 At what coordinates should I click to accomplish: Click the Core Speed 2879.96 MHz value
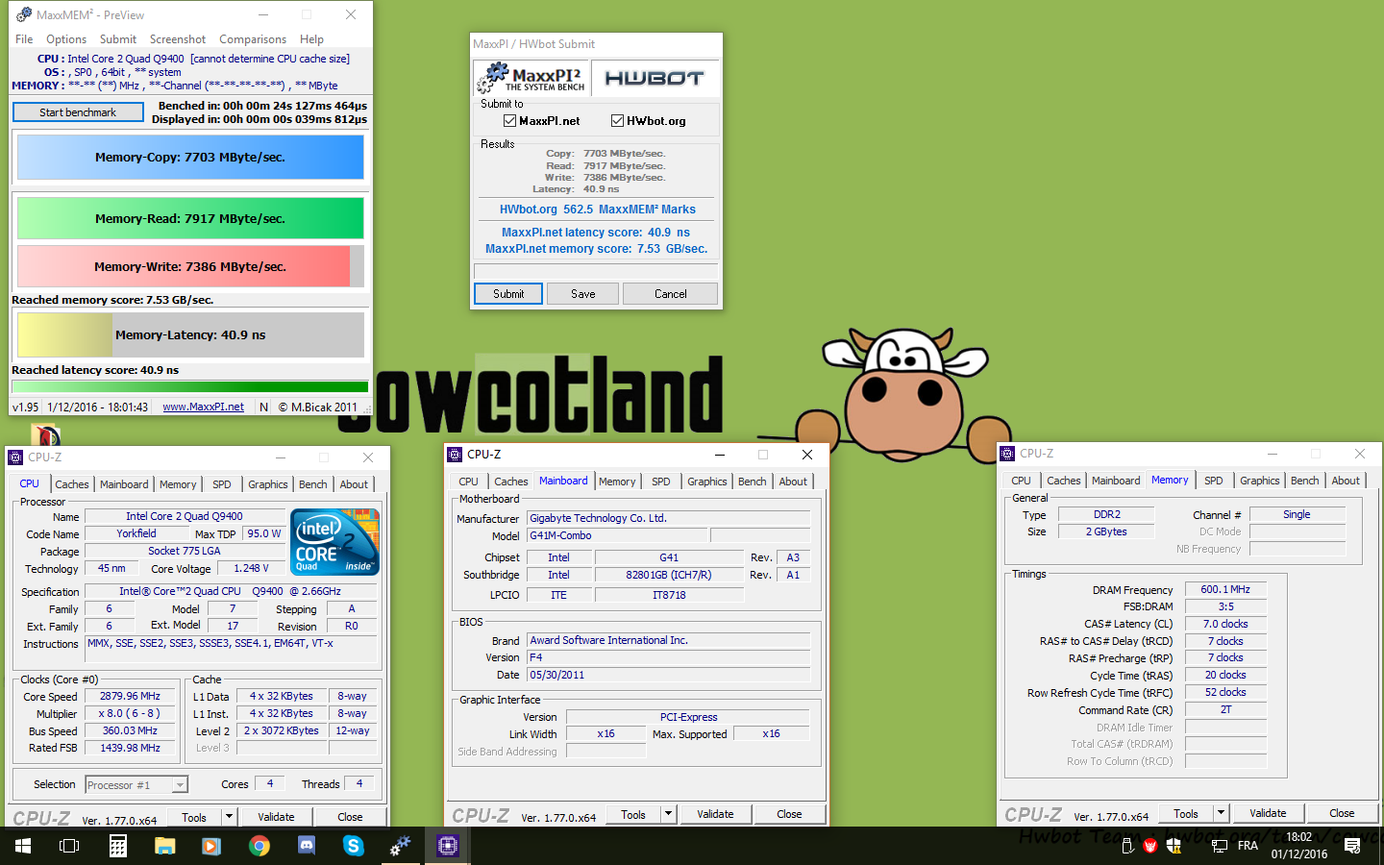coord(130,696)
